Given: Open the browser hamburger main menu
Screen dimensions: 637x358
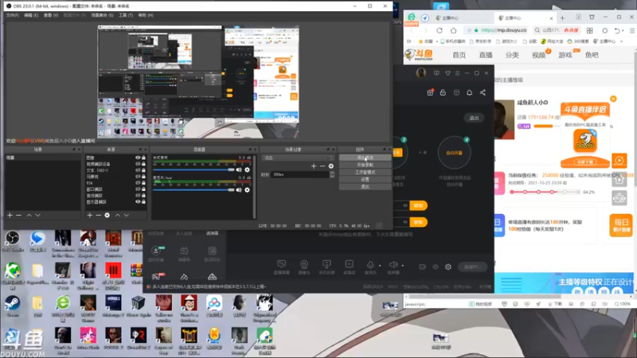Looking at the screenshot, I should 632,30.
